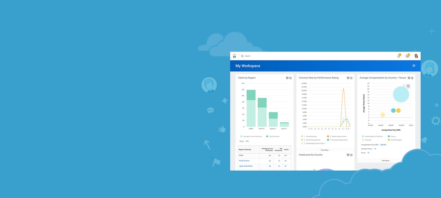Screen dimensions: 441x198
Task: Toggle United Kingdom legend series
Action: click(x=396, y=140)
